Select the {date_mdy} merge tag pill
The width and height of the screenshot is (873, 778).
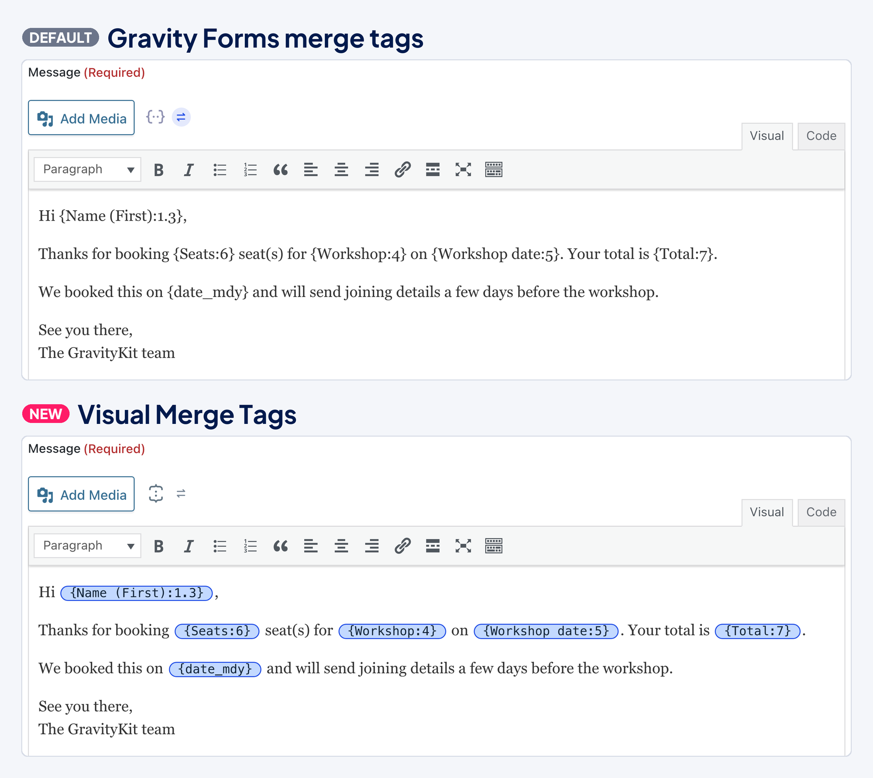[215, 669]
